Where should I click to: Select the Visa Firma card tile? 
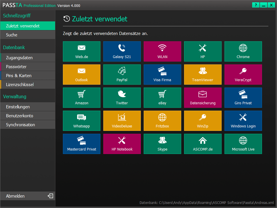[162, 75]
